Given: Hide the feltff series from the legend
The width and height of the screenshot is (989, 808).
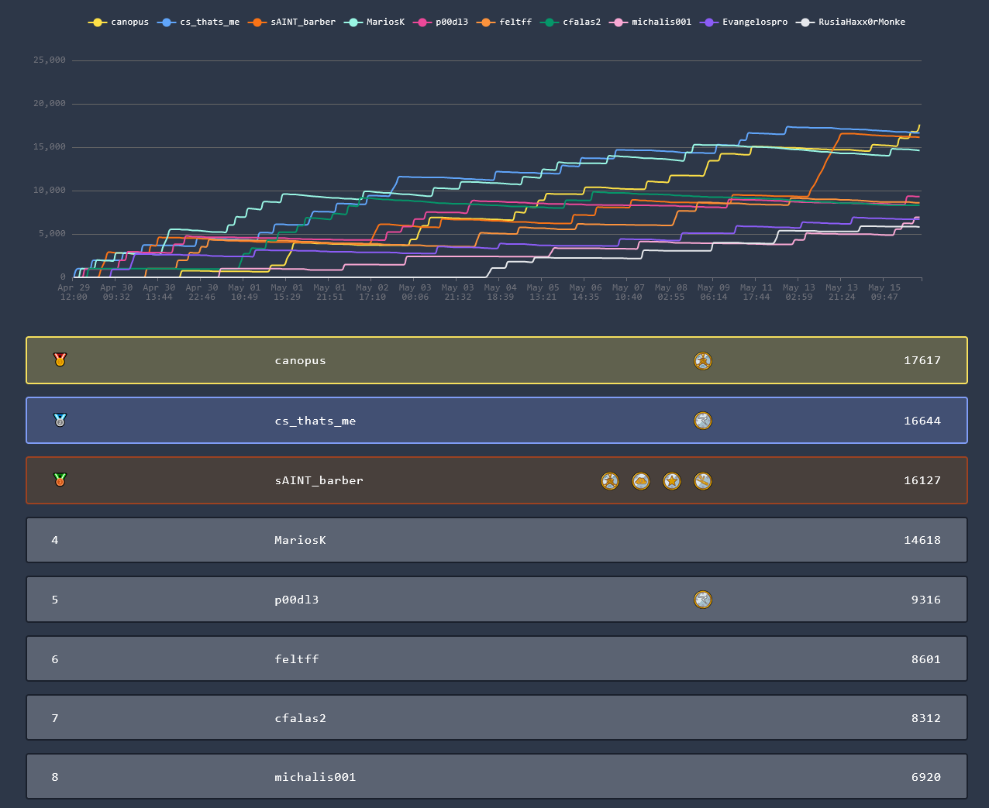Looking at the screenshot, I should (506, 22).
